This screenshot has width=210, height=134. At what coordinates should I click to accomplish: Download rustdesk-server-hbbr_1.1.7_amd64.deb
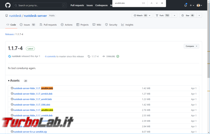click(x=33, y=88)
